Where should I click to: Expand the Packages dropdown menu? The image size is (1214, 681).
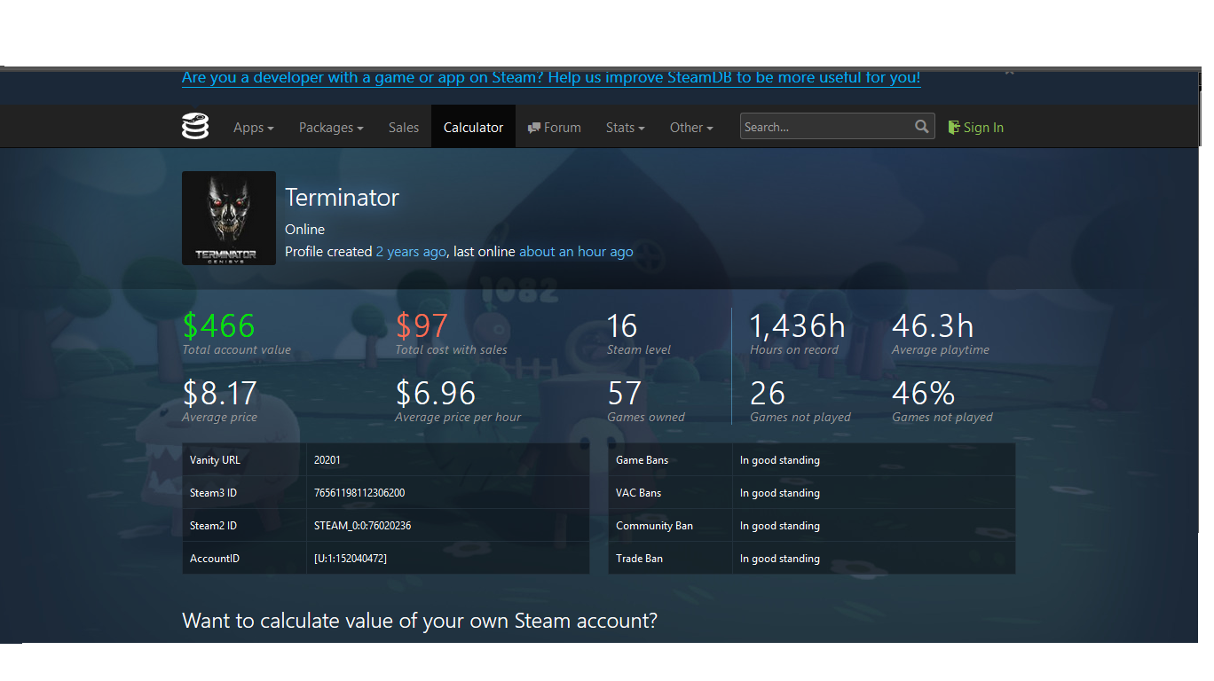[331, 128]
